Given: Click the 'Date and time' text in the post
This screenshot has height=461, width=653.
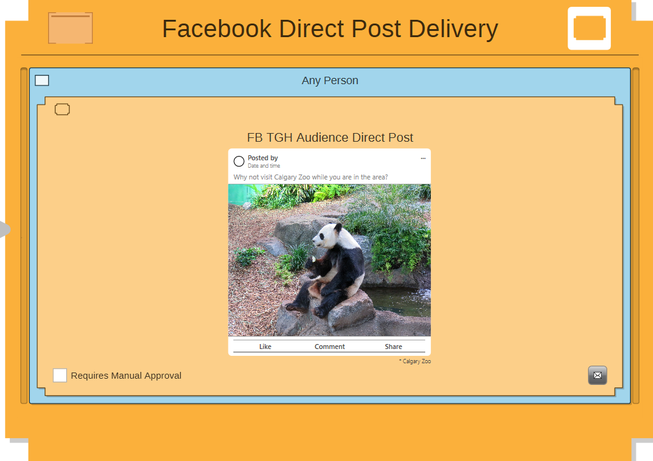Looking at the screenshot, I should (264, 166).
